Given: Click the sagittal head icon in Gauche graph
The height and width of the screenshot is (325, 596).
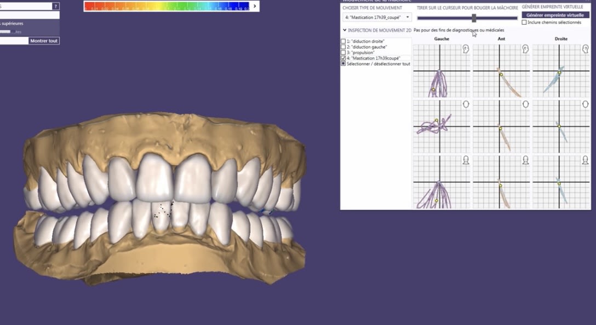Looking at the screenshot, I should 466,49.
